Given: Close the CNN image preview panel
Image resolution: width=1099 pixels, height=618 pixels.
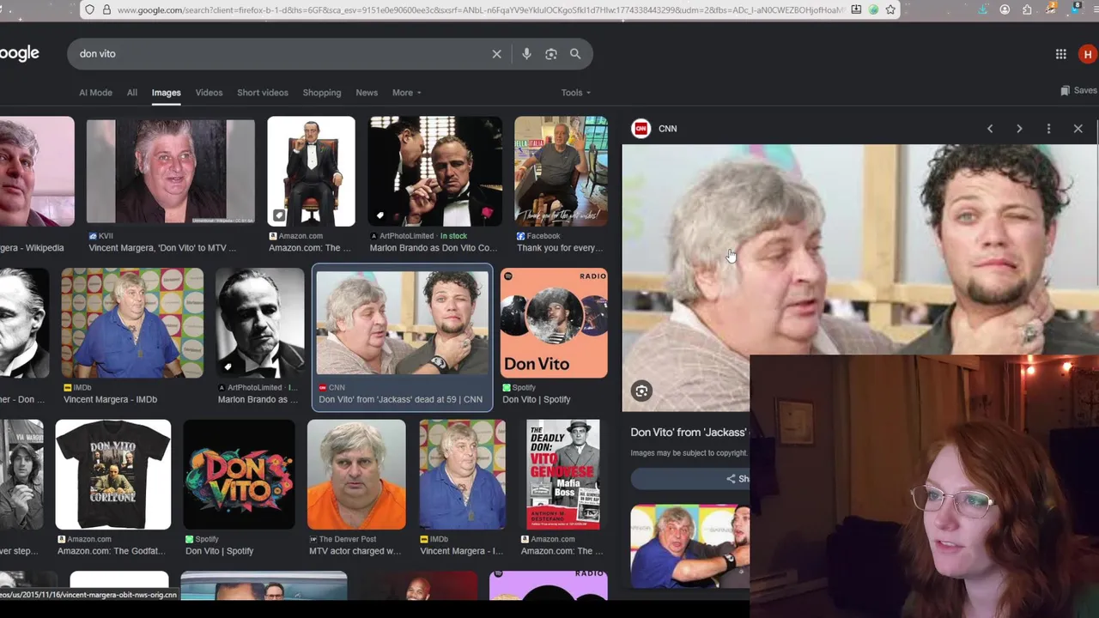Looking at the screenshot, I should [x=1078, y=129].
